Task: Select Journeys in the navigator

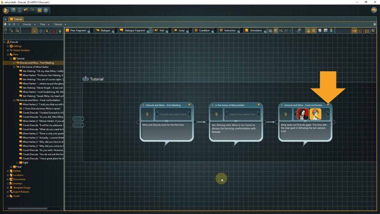Action: click(17, 183)
